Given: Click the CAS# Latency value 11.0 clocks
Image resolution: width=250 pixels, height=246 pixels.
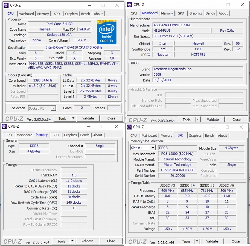Looking at the screenshot, I should click(x=74, y=181).
